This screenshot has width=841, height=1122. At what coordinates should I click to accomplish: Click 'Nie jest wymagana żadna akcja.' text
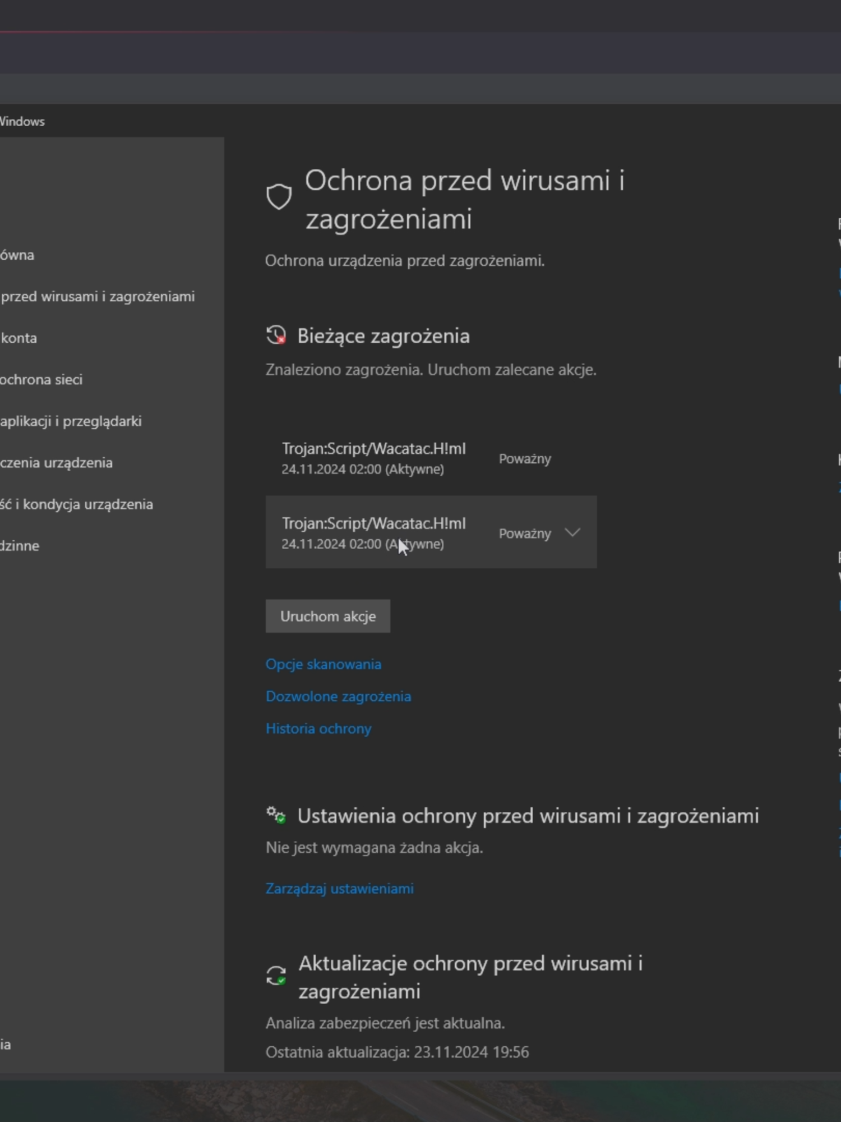374,847
